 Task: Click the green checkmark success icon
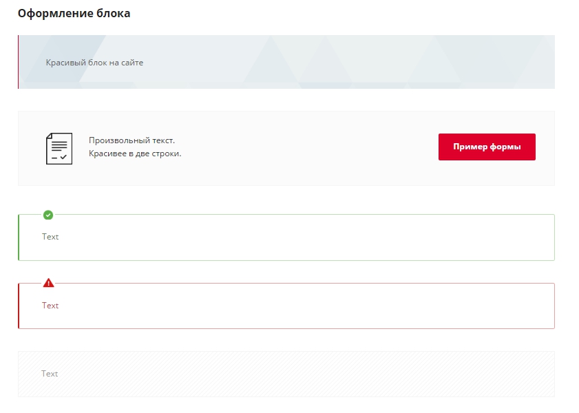coord(48,215)
